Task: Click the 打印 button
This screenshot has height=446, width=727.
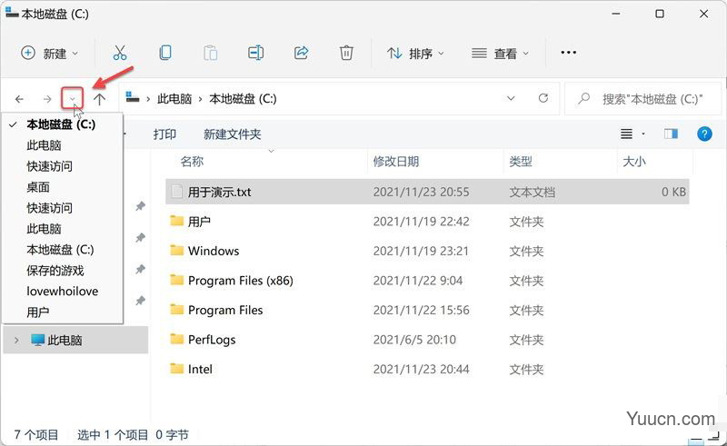Action: pos(164,134)
